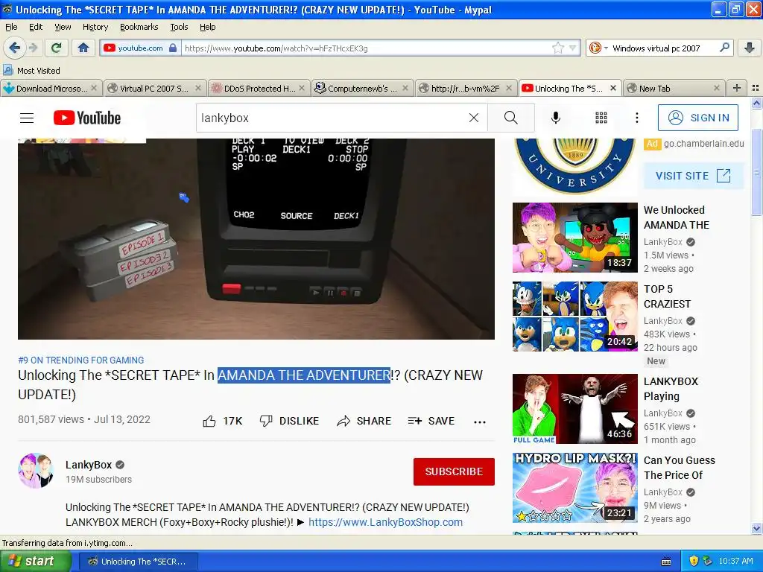763x572 pixels.
Task: Open the go.chamberlain.edu ad link
Action: coord(703,144)
